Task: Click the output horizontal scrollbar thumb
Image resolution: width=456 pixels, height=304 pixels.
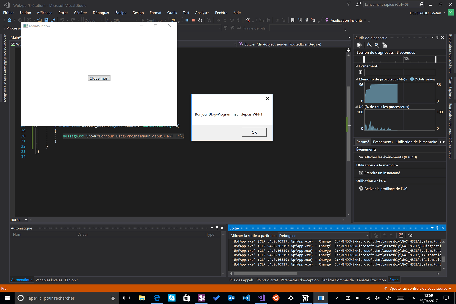Action: pyautogui.click(x=265, y=274)
